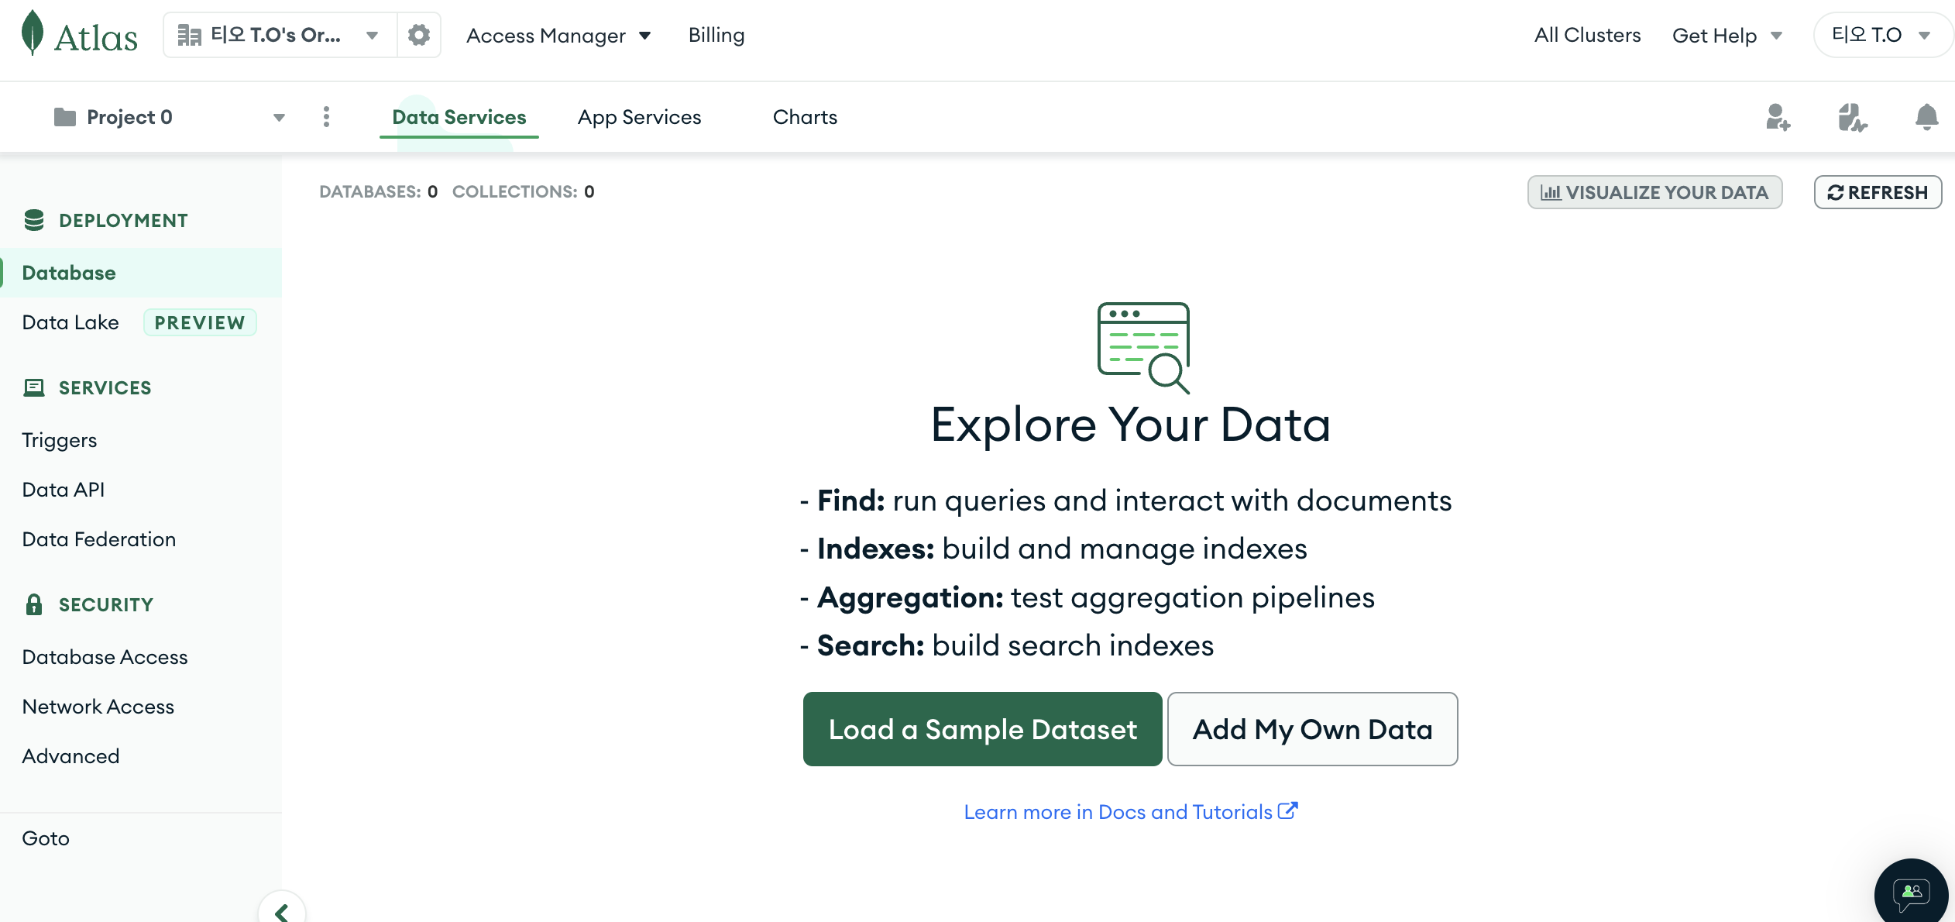Click the Refresh button
Image resolution: width=1955 pixels, height=922 pixels.
click(x=1878, y=192)
